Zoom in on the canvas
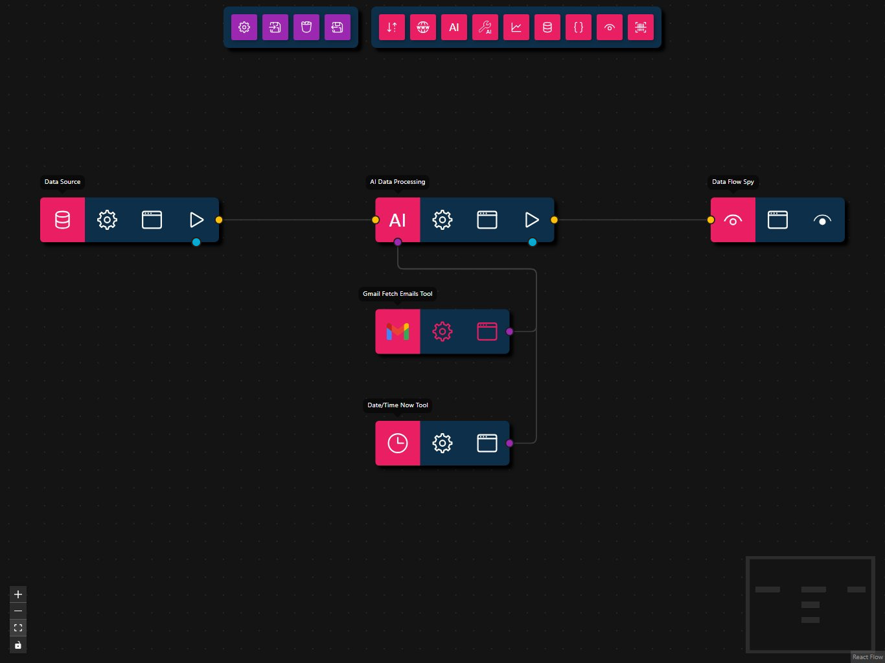885x663 pixels. tap(18, 594)
